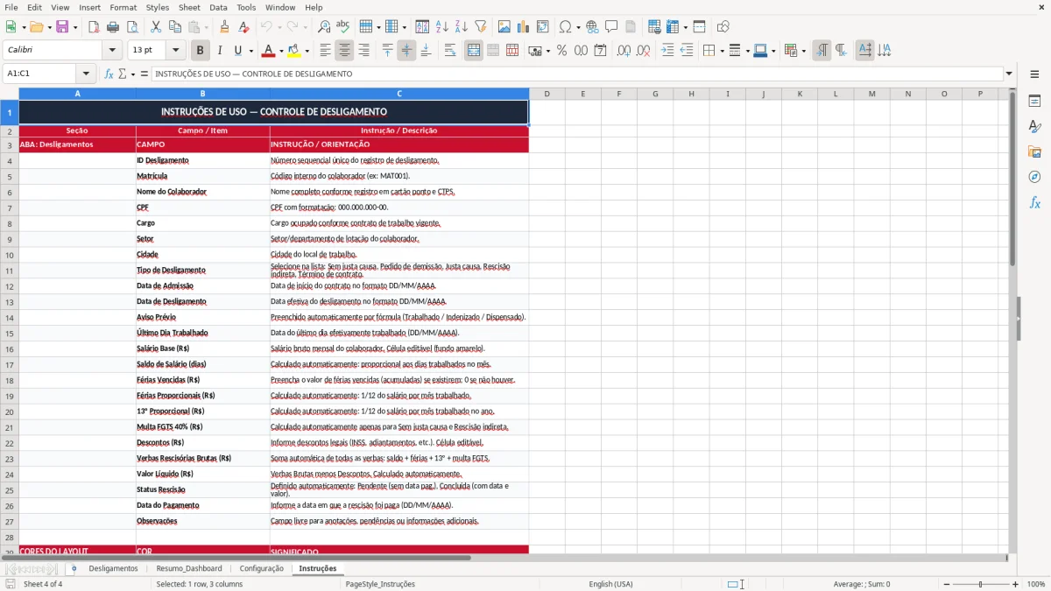
Task: Select row 11 header
Action: pyautogui.click(x=10, y=270)
